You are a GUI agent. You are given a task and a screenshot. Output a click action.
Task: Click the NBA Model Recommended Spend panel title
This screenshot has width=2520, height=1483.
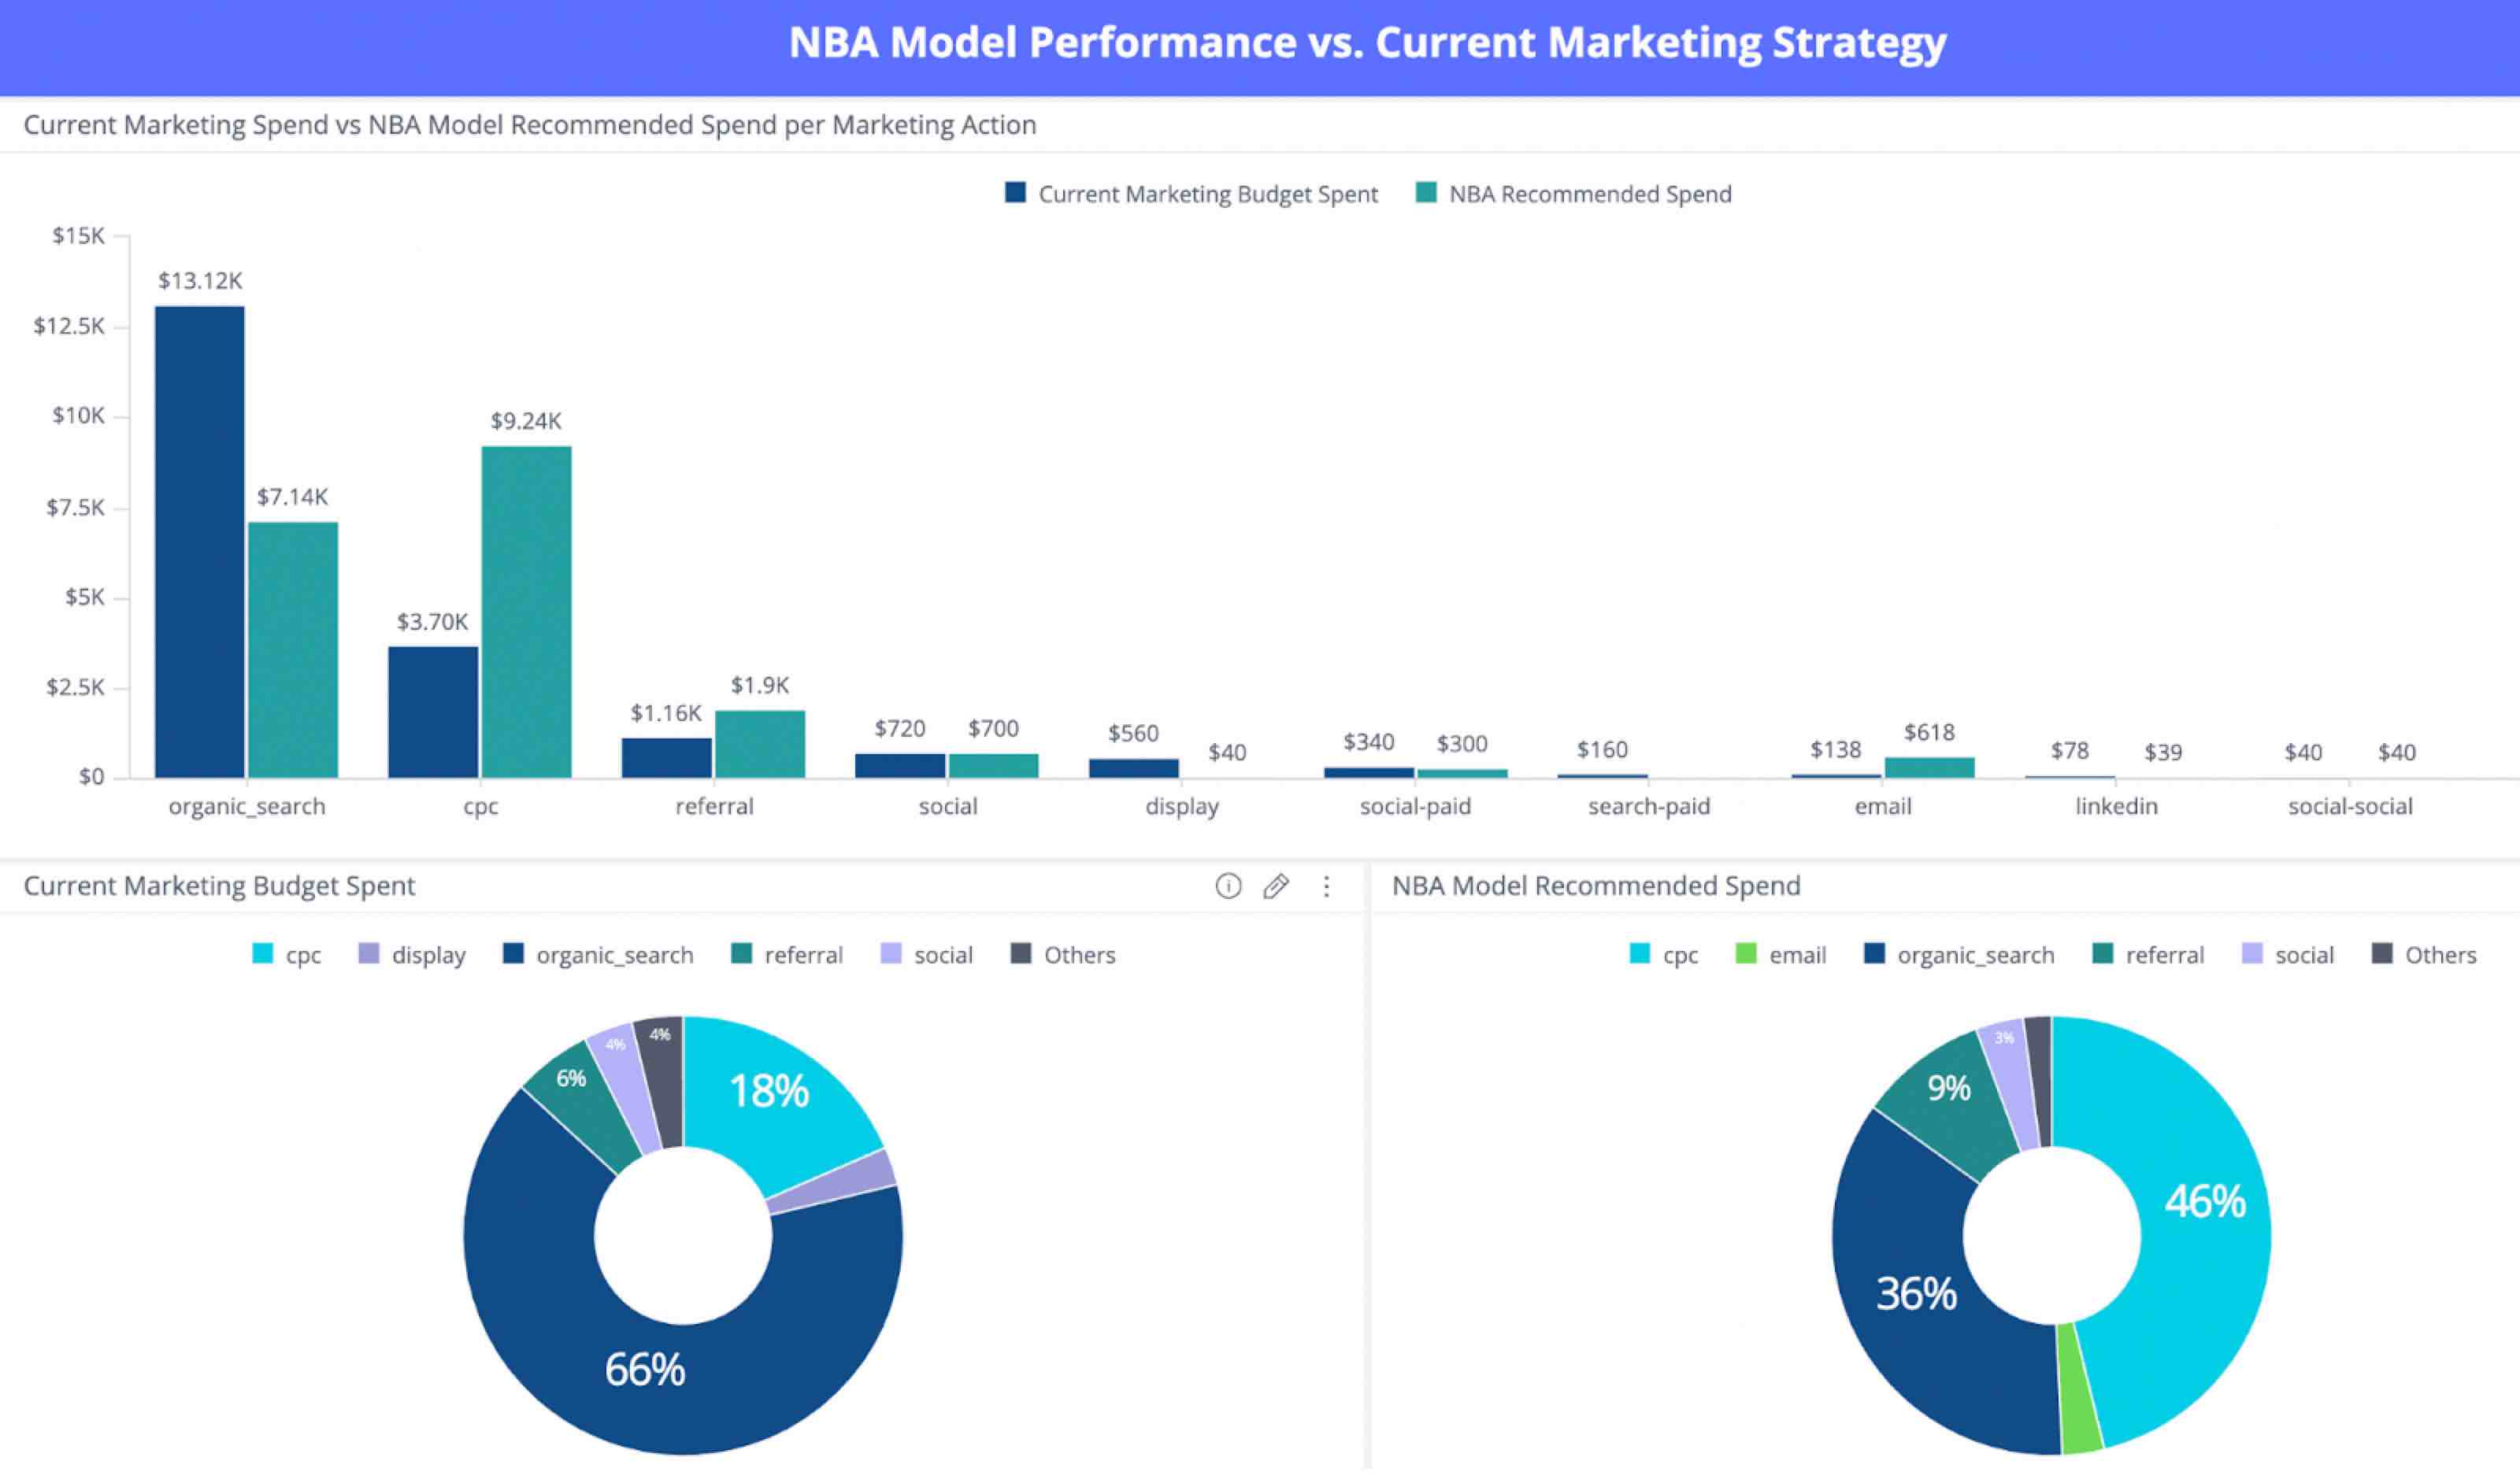[1596, 886]
